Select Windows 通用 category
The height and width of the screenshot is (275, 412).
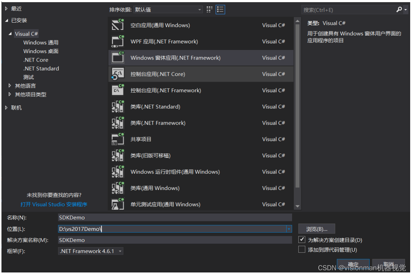41,42
